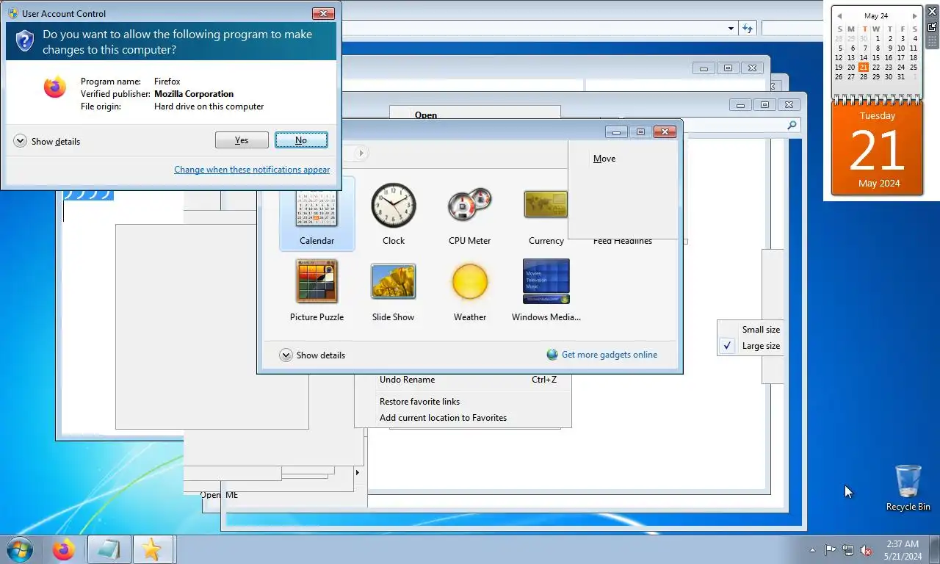Choose the Small size option

pyautogui.click(x=750, y=330)
